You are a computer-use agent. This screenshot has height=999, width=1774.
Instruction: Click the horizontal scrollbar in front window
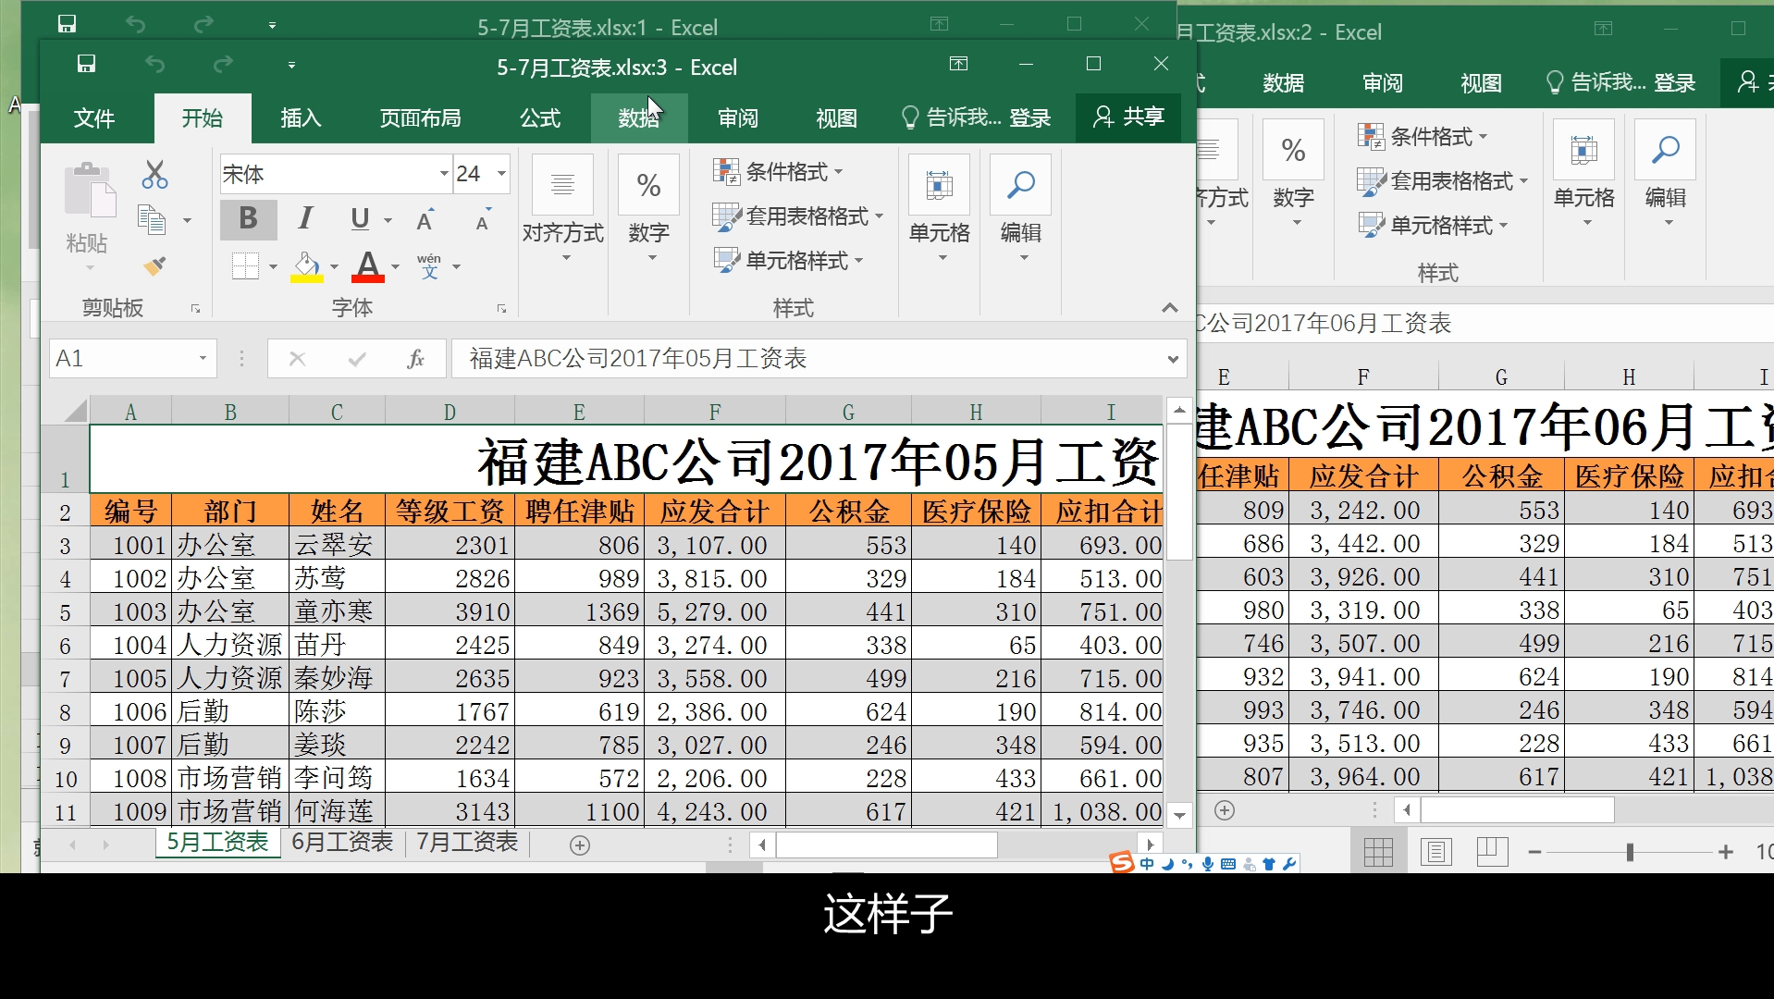click(886, 845)
